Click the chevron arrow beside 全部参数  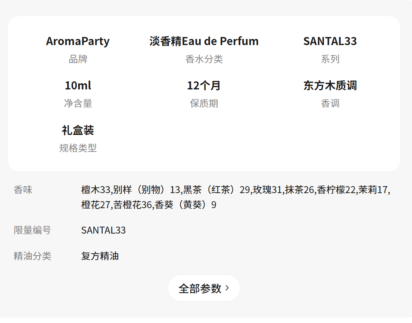(x=227, y=288)
